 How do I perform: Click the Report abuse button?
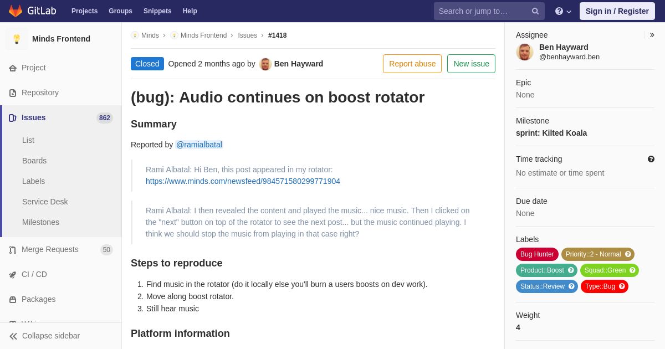(412, 64)
